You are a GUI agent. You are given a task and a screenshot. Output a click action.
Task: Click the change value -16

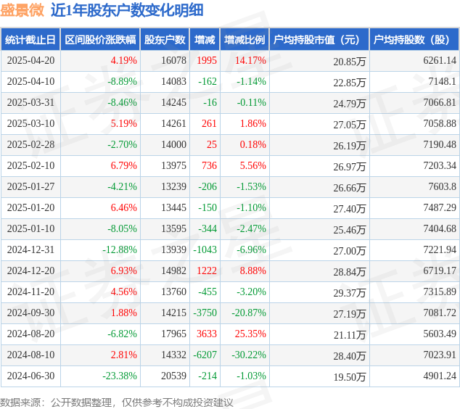point(210,103)
